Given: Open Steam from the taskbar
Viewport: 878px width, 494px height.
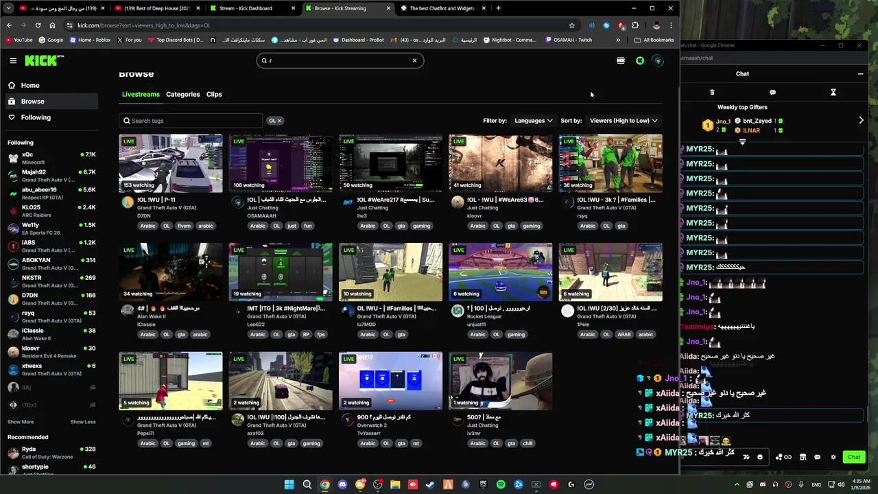Looking at the screenshot, I should [x=430, y=484].
